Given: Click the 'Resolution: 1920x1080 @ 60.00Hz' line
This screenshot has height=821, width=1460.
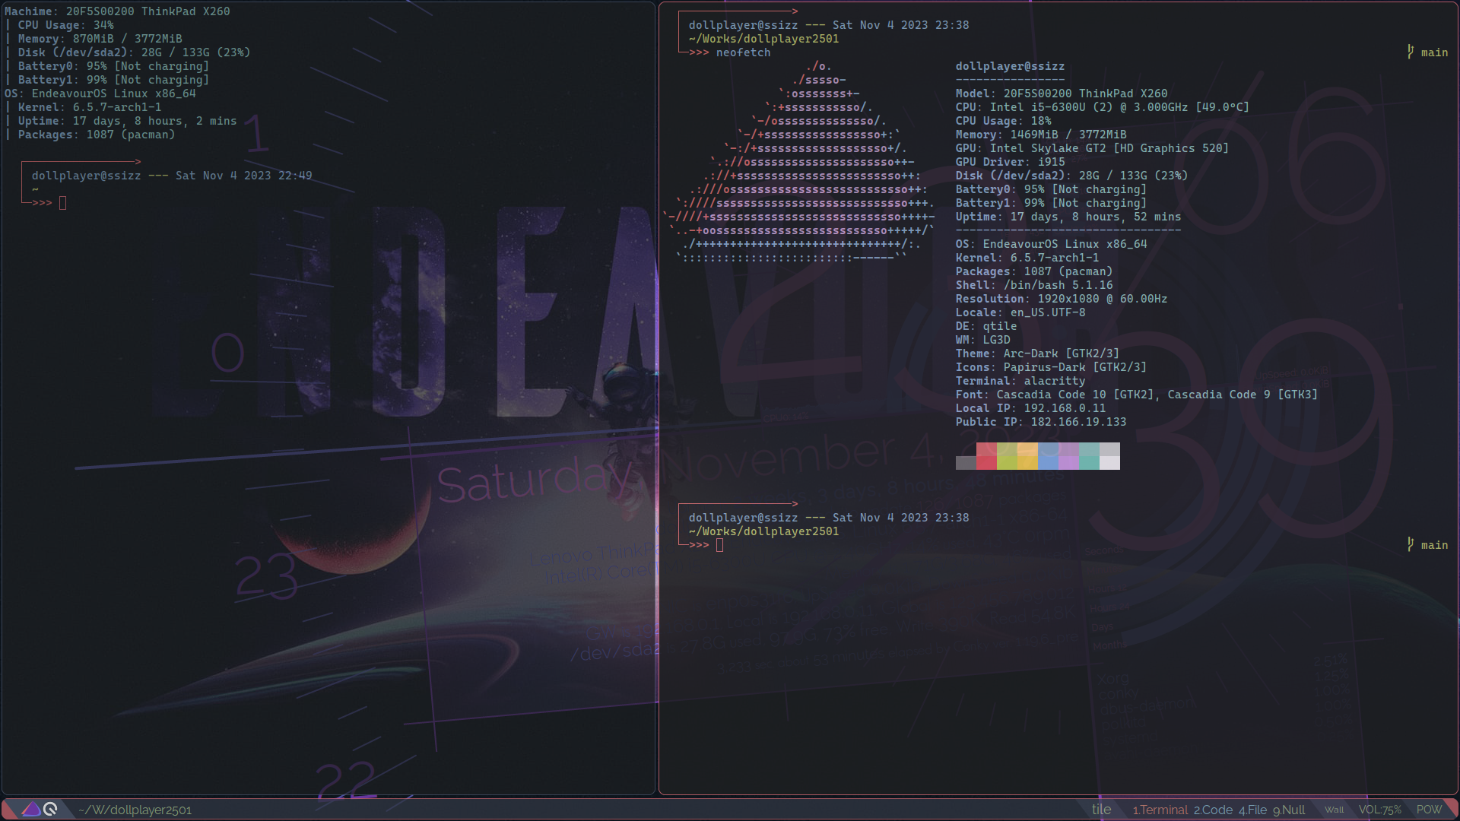Looking at the screenshot, I should [1062, 299].
